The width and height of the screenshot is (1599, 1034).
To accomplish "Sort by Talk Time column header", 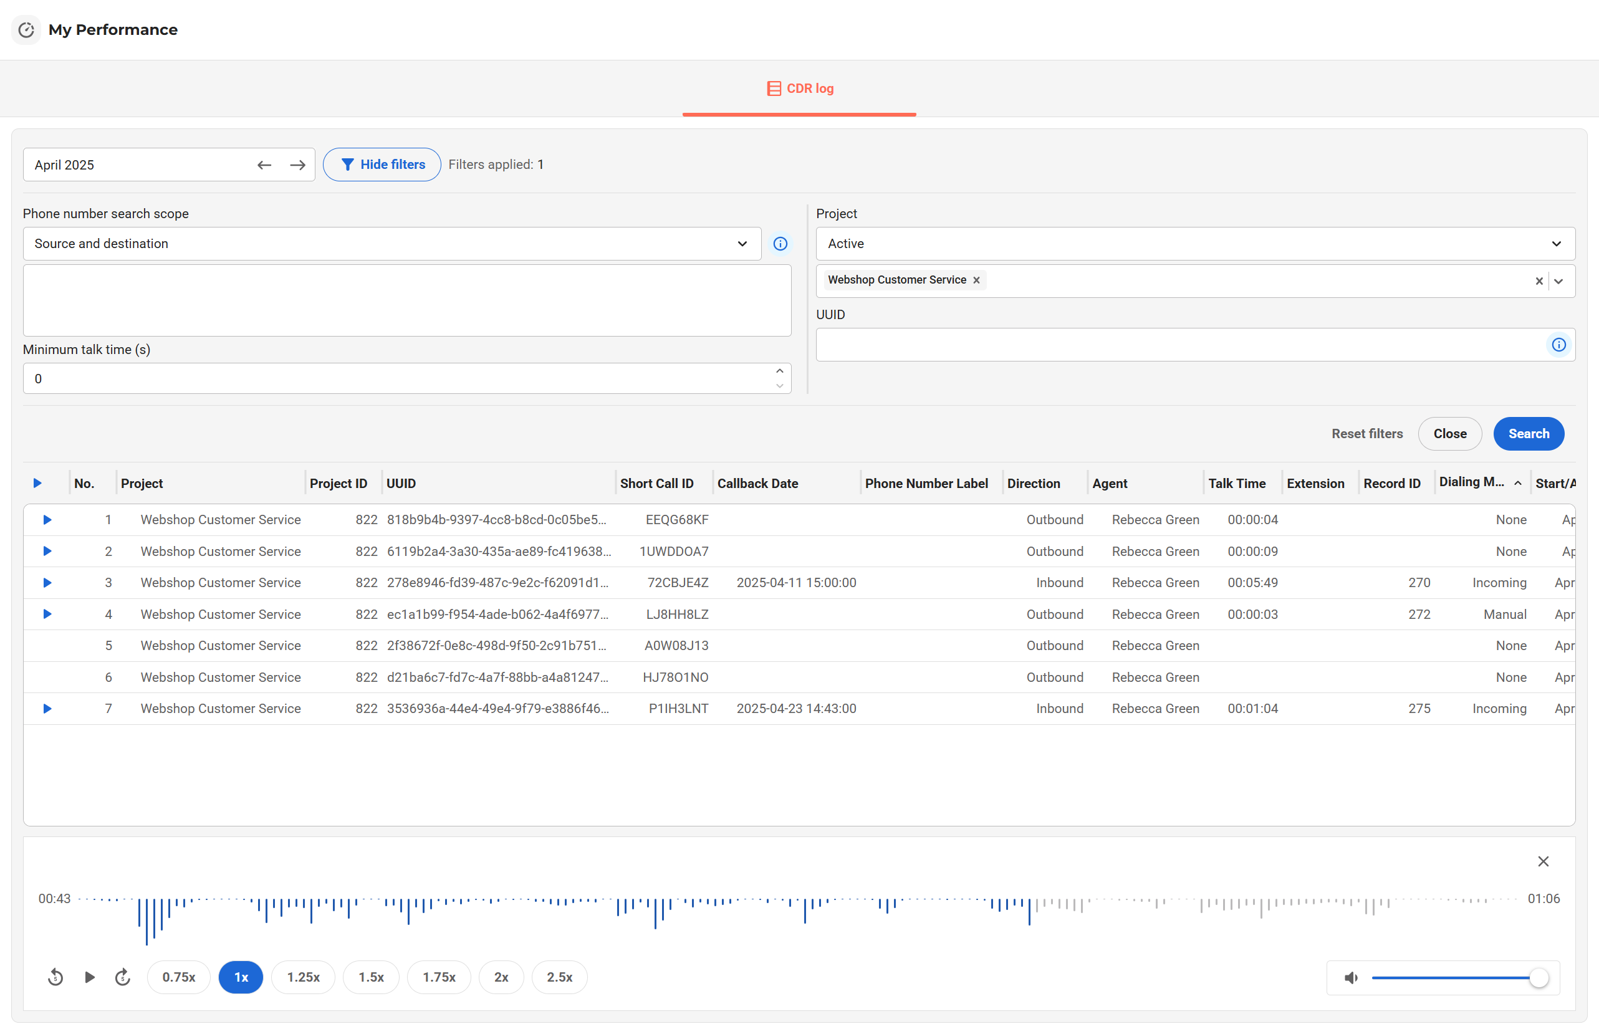I will pos(1236,484).
